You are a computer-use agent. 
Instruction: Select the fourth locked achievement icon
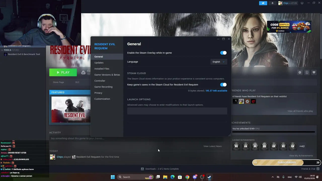pyautogui.click(x=264, y=146)
